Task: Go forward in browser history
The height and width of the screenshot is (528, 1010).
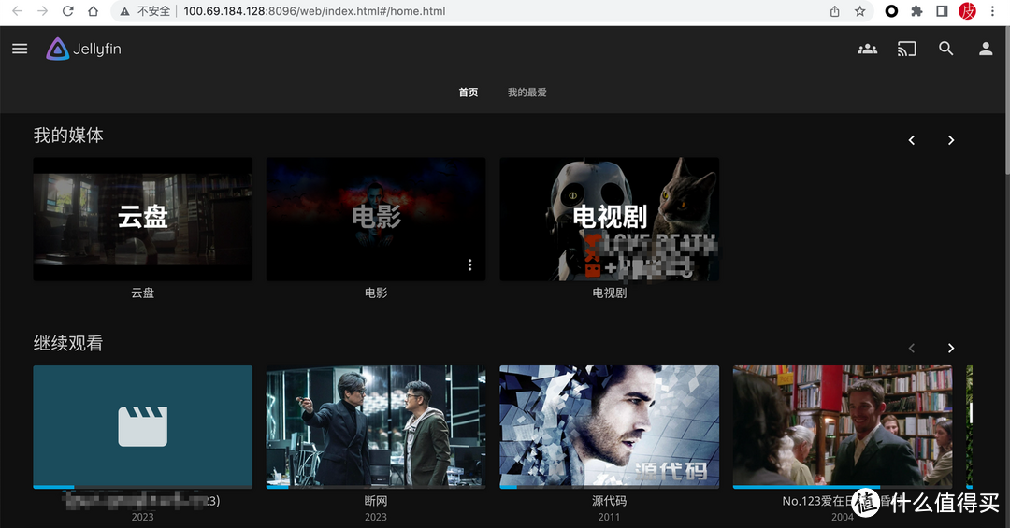Action: click(x=42, y=11)
